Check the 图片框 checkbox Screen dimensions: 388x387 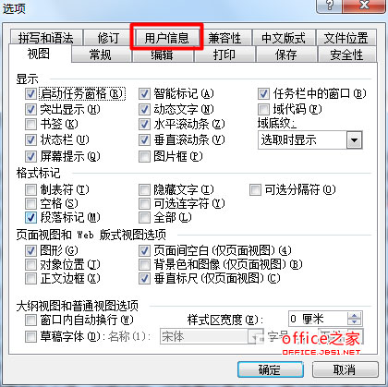pos(144,156)
